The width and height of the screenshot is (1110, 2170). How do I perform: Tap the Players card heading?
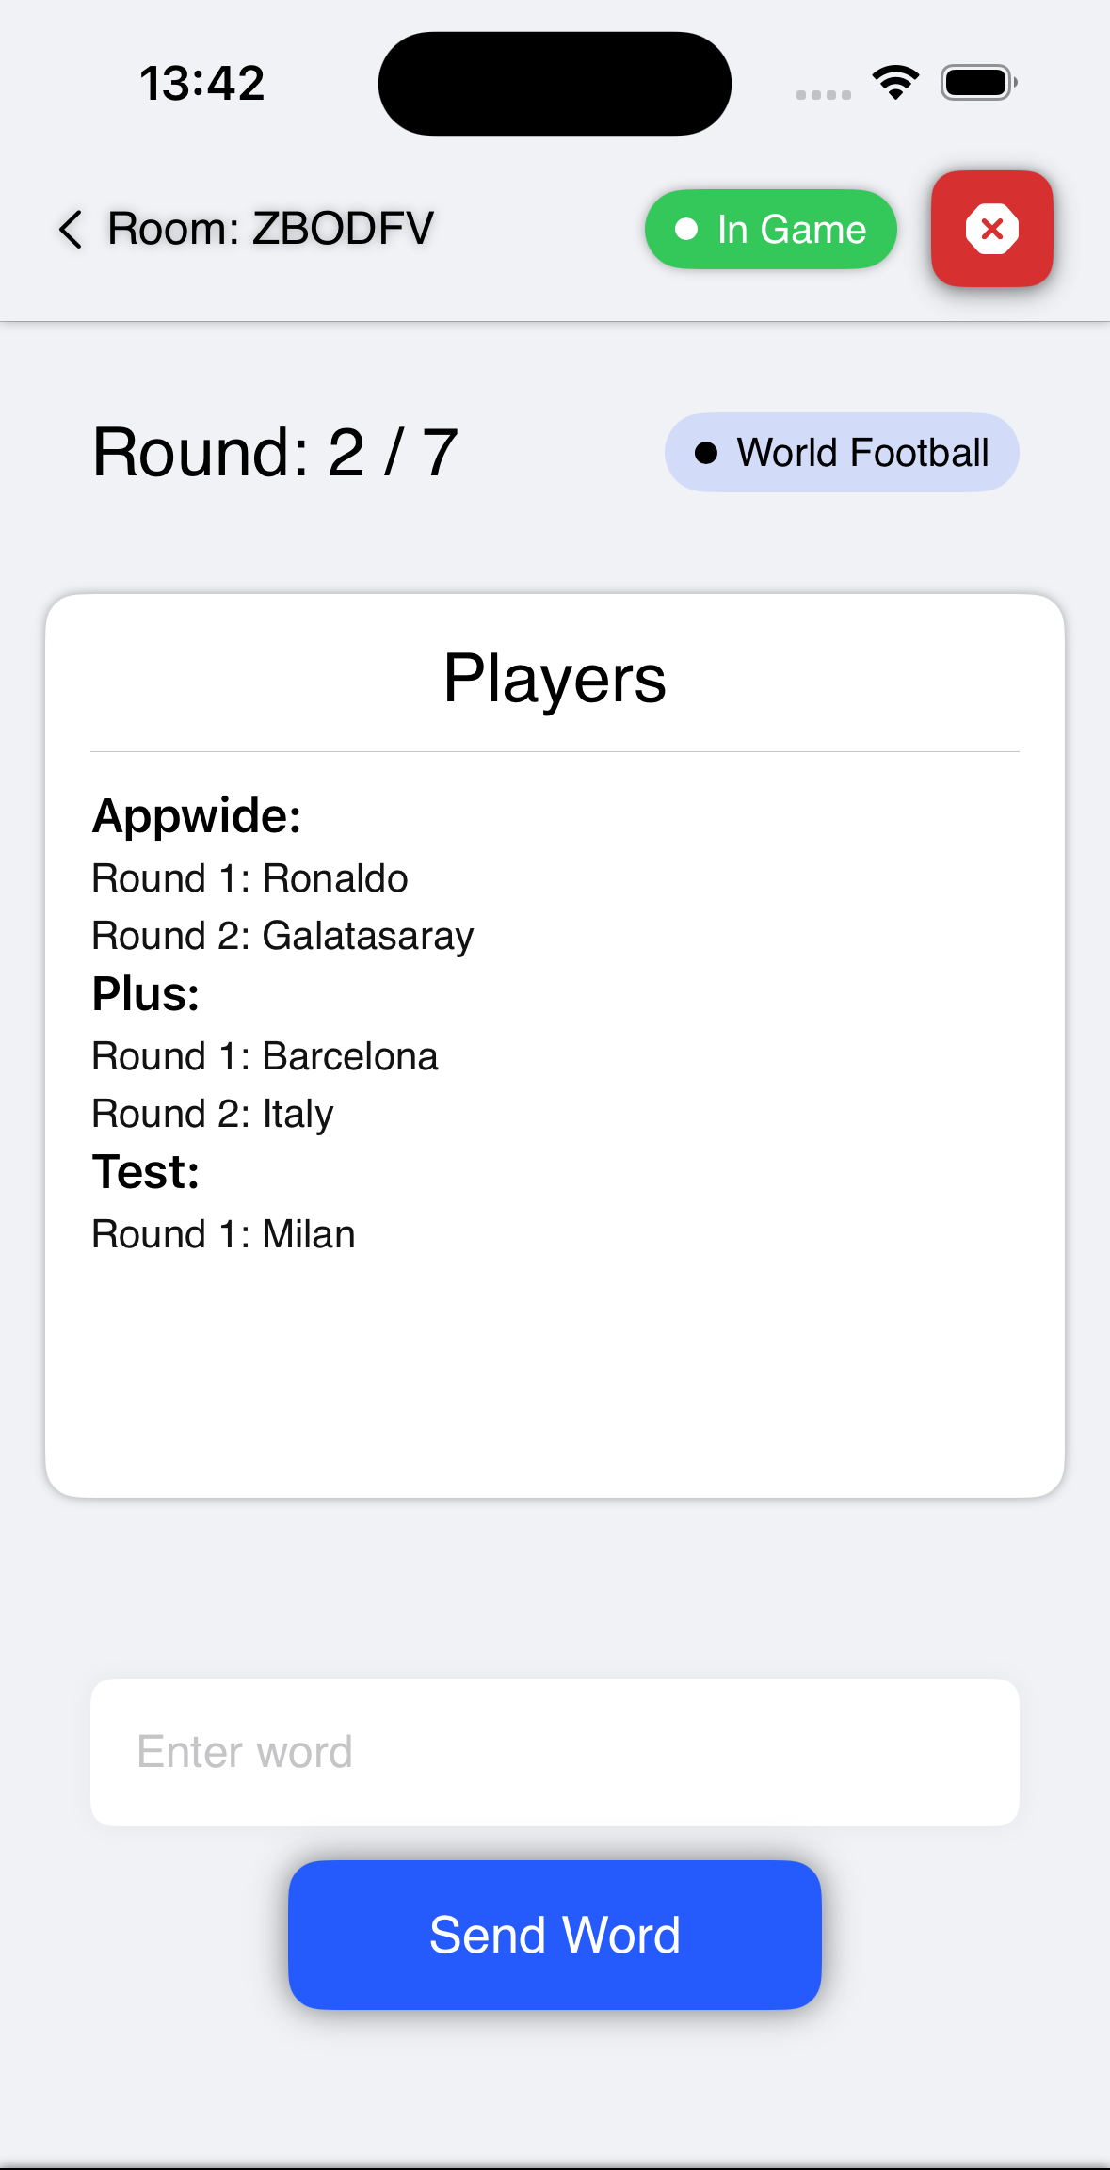(x=555, y=679)
